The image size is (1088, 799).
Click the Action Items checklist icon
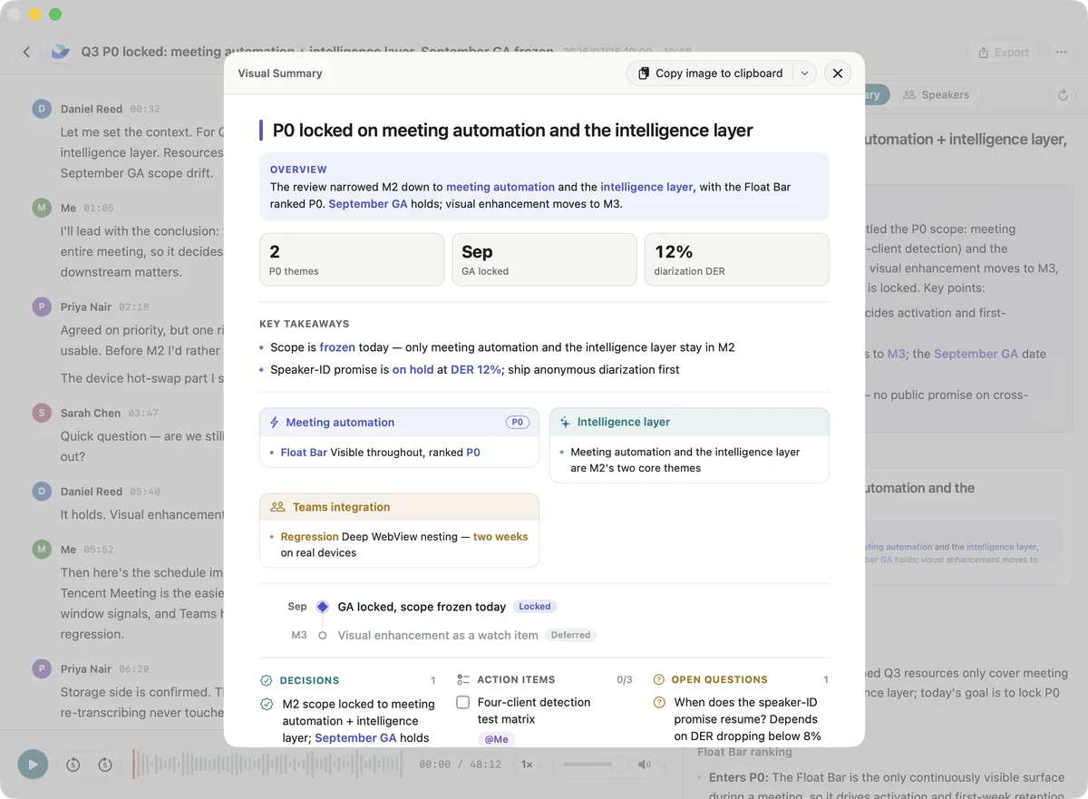tap(463, 679)
